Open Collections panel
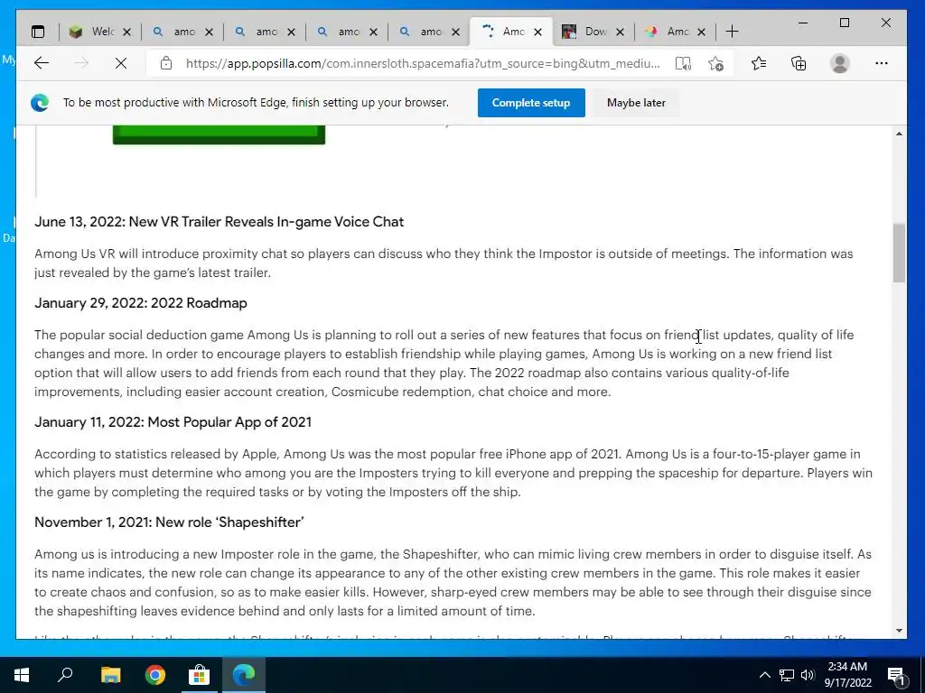This screenshot has height=693, width=925. 799,63
